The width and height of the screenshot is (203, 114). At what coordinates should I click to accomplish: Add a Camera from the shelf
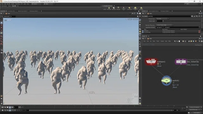click(105, 9)
